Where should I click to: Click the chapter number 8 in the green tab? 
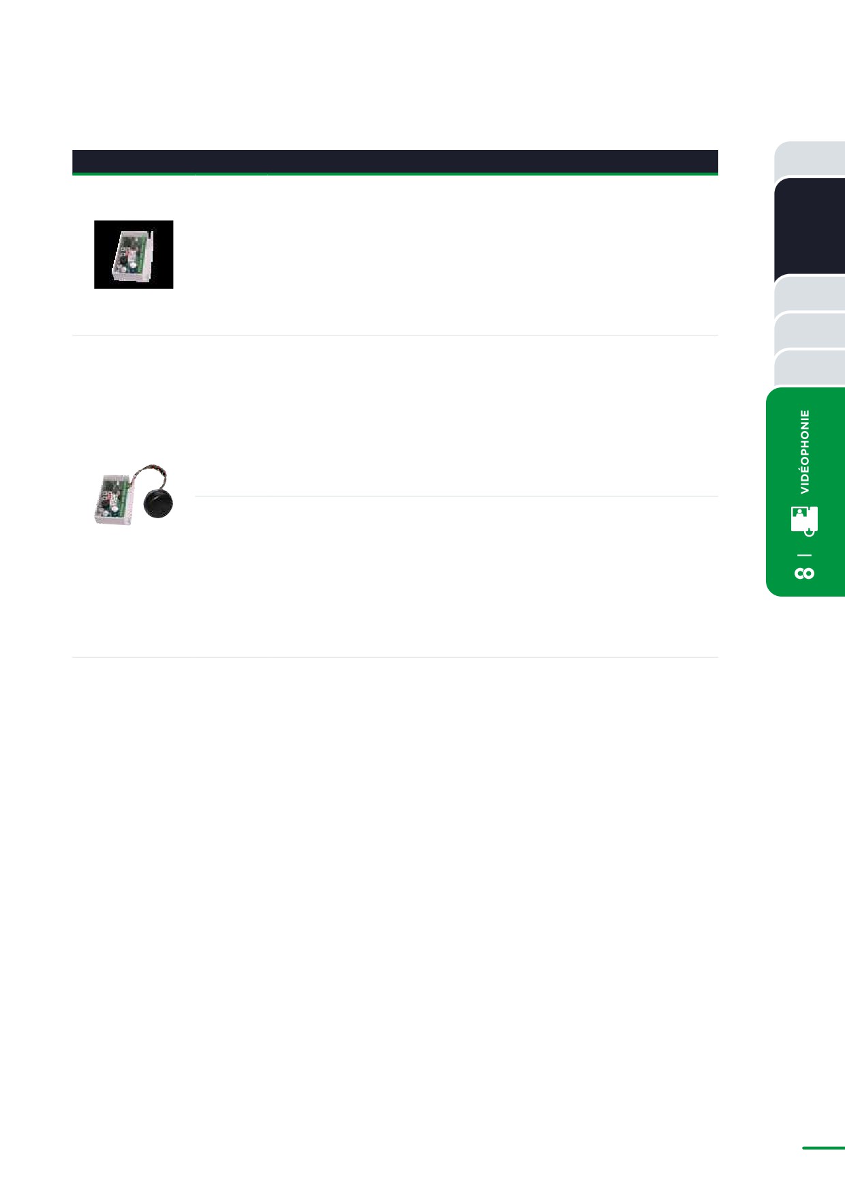[804, 573]
